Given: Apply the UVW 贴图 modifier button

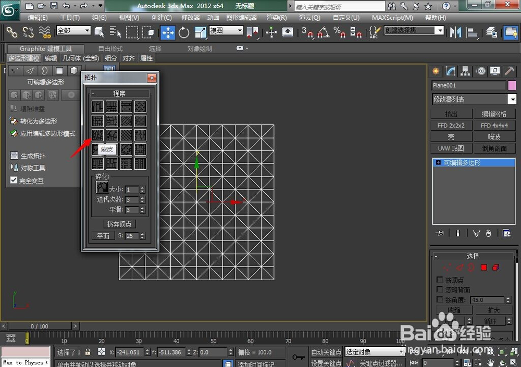Looking at the screenshot, I should [x=451, y=148].
